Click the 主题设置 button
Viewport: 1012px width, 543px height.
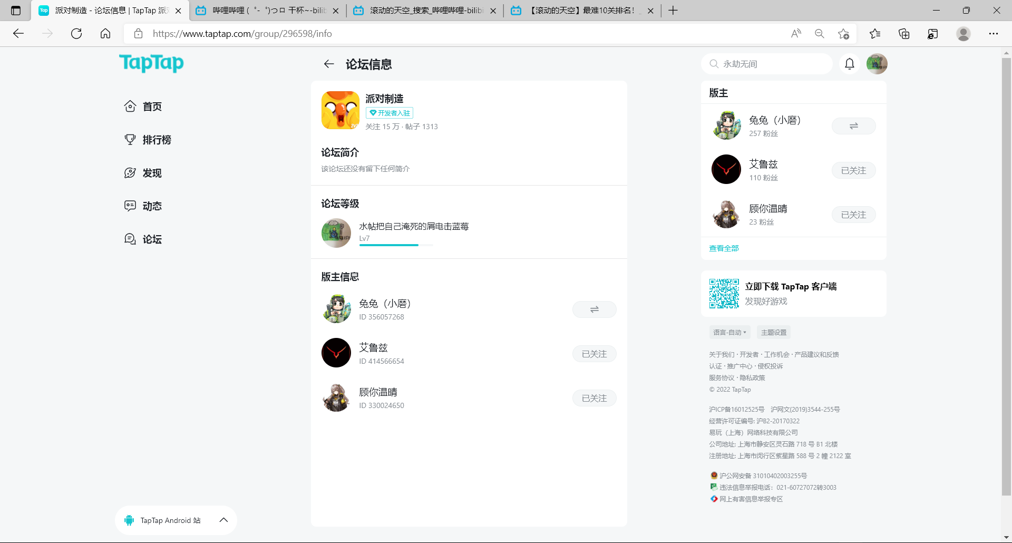(773, 333)
